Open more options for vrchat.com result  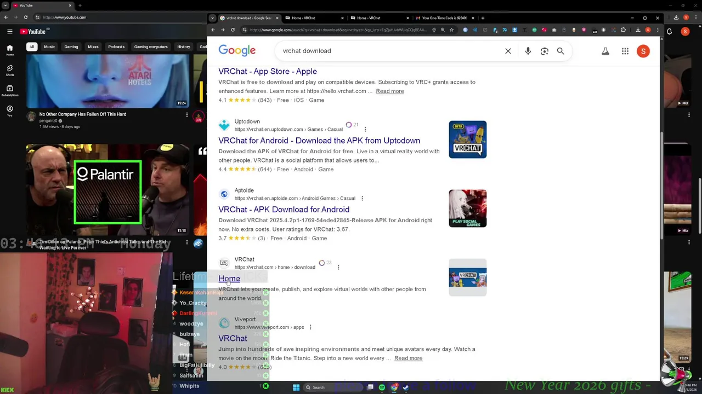tap(338, 267)
